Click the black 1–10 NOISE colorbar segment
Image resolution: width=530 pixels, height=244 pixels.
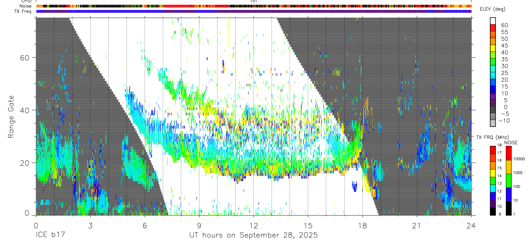[508, 208]
